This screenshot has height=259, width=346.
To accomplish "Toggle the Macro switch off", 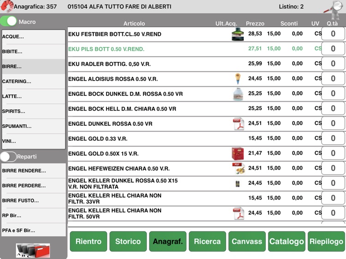I will (8, 21).
